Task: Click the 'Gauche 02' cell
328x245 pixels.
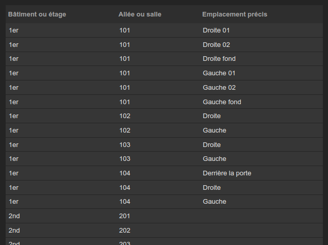Action: tap(219, 88)
